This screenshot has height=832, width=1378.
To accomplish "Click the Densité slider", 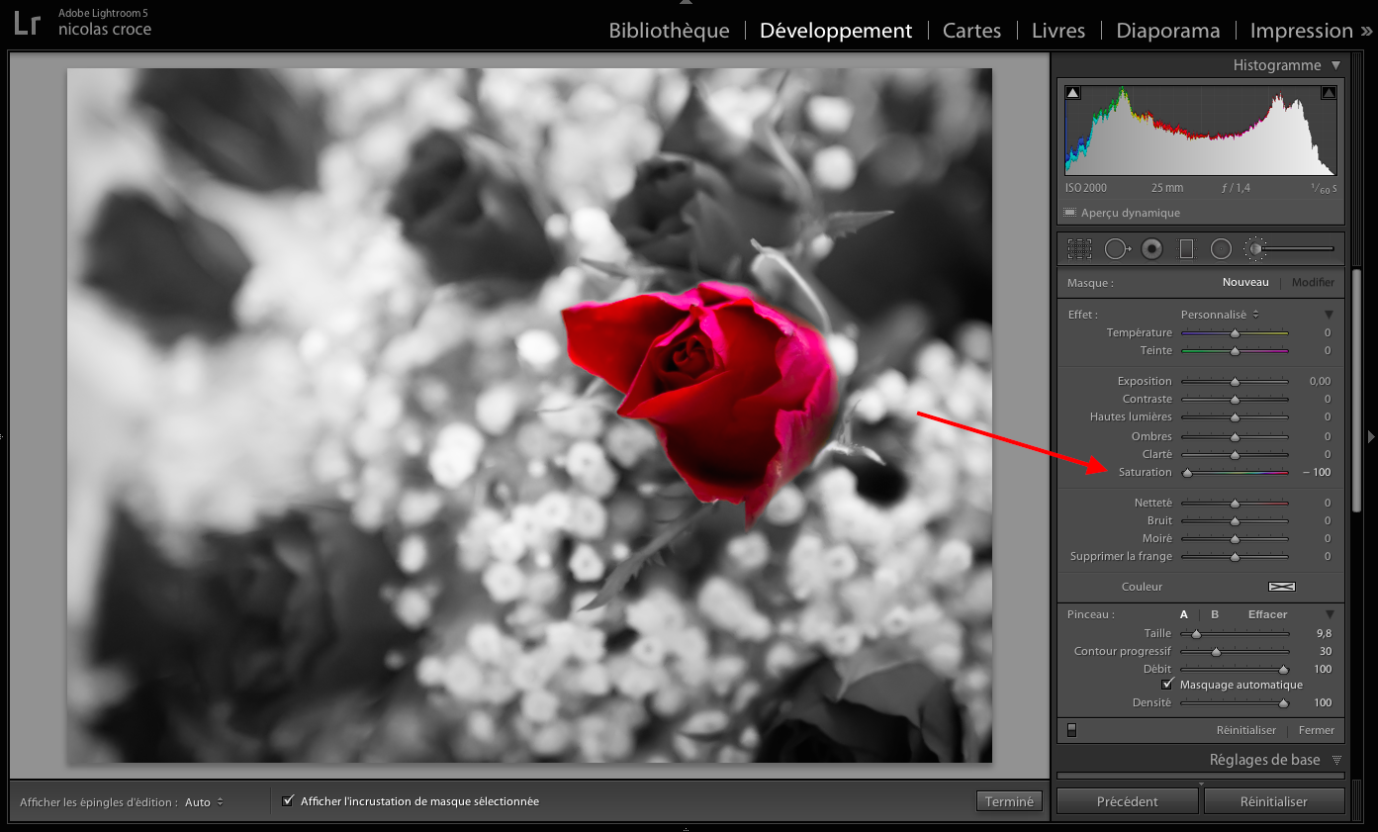I will 1236,702.
